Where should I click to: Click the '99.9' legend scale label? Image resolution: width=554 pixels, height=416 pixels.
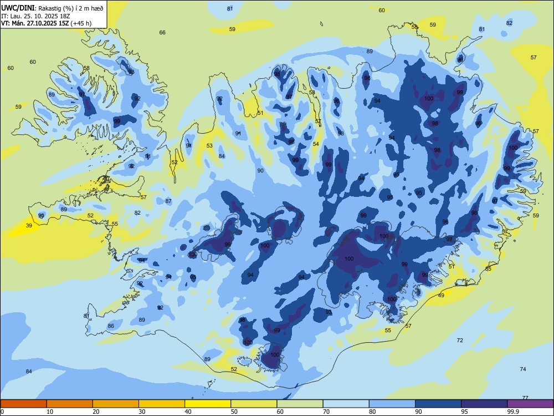click(513, 412)
